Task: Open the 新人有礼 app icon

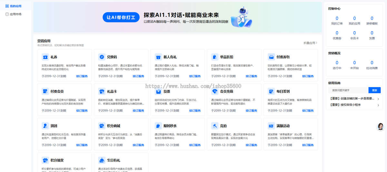Action: 158,57
